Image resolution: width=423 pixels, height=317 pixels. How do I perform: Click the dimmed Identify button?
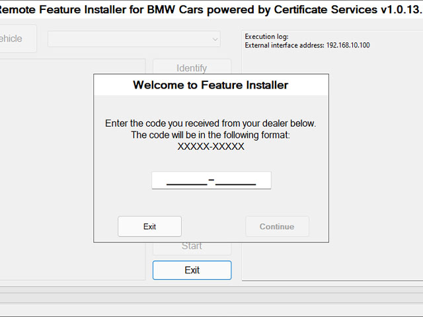pyautogui.click(x=192, y=67)
